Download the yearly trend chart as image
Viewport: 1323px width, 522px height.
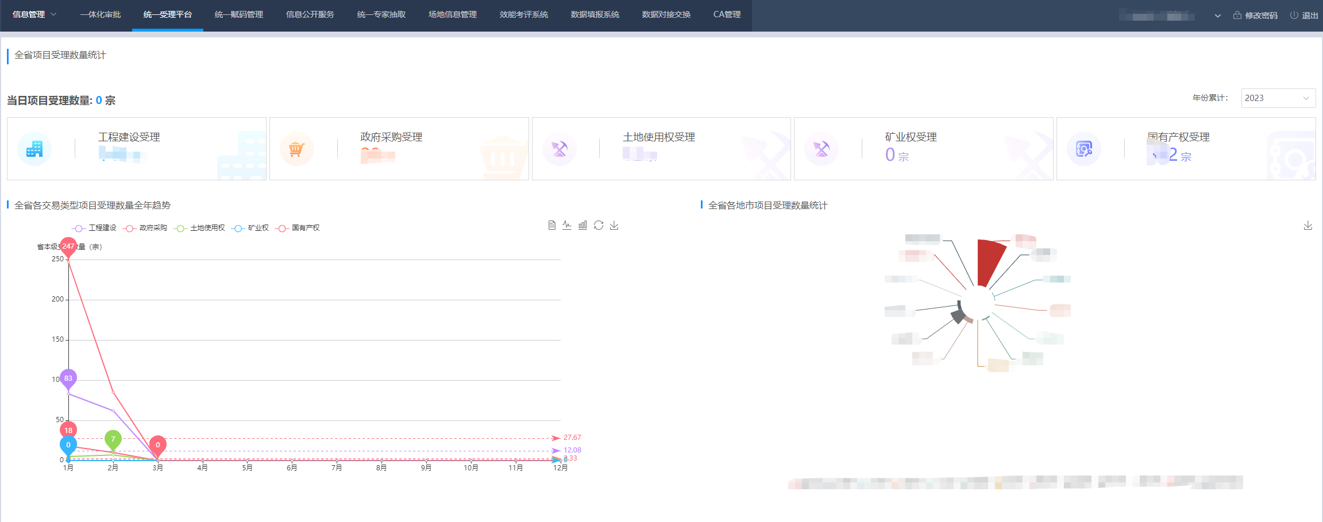coord(614,225)
